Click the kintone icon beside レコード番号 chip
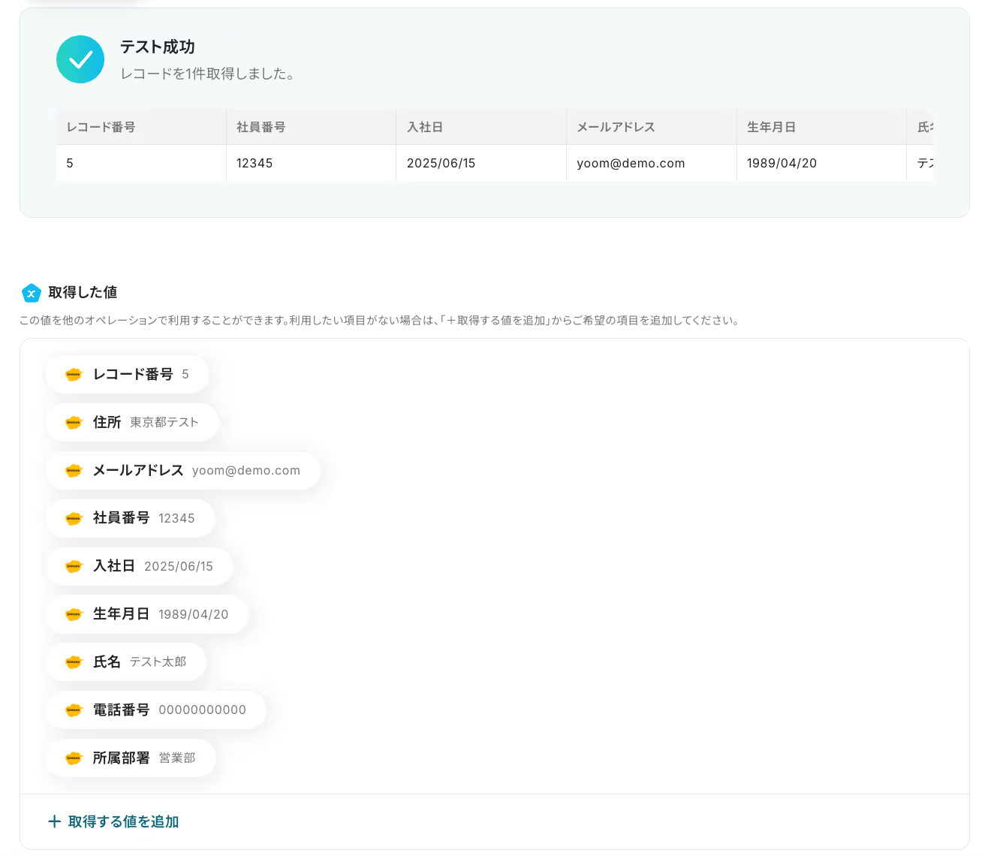Viewport: 988px width, 856px height. pyautogui.click(x=74, y=375)
